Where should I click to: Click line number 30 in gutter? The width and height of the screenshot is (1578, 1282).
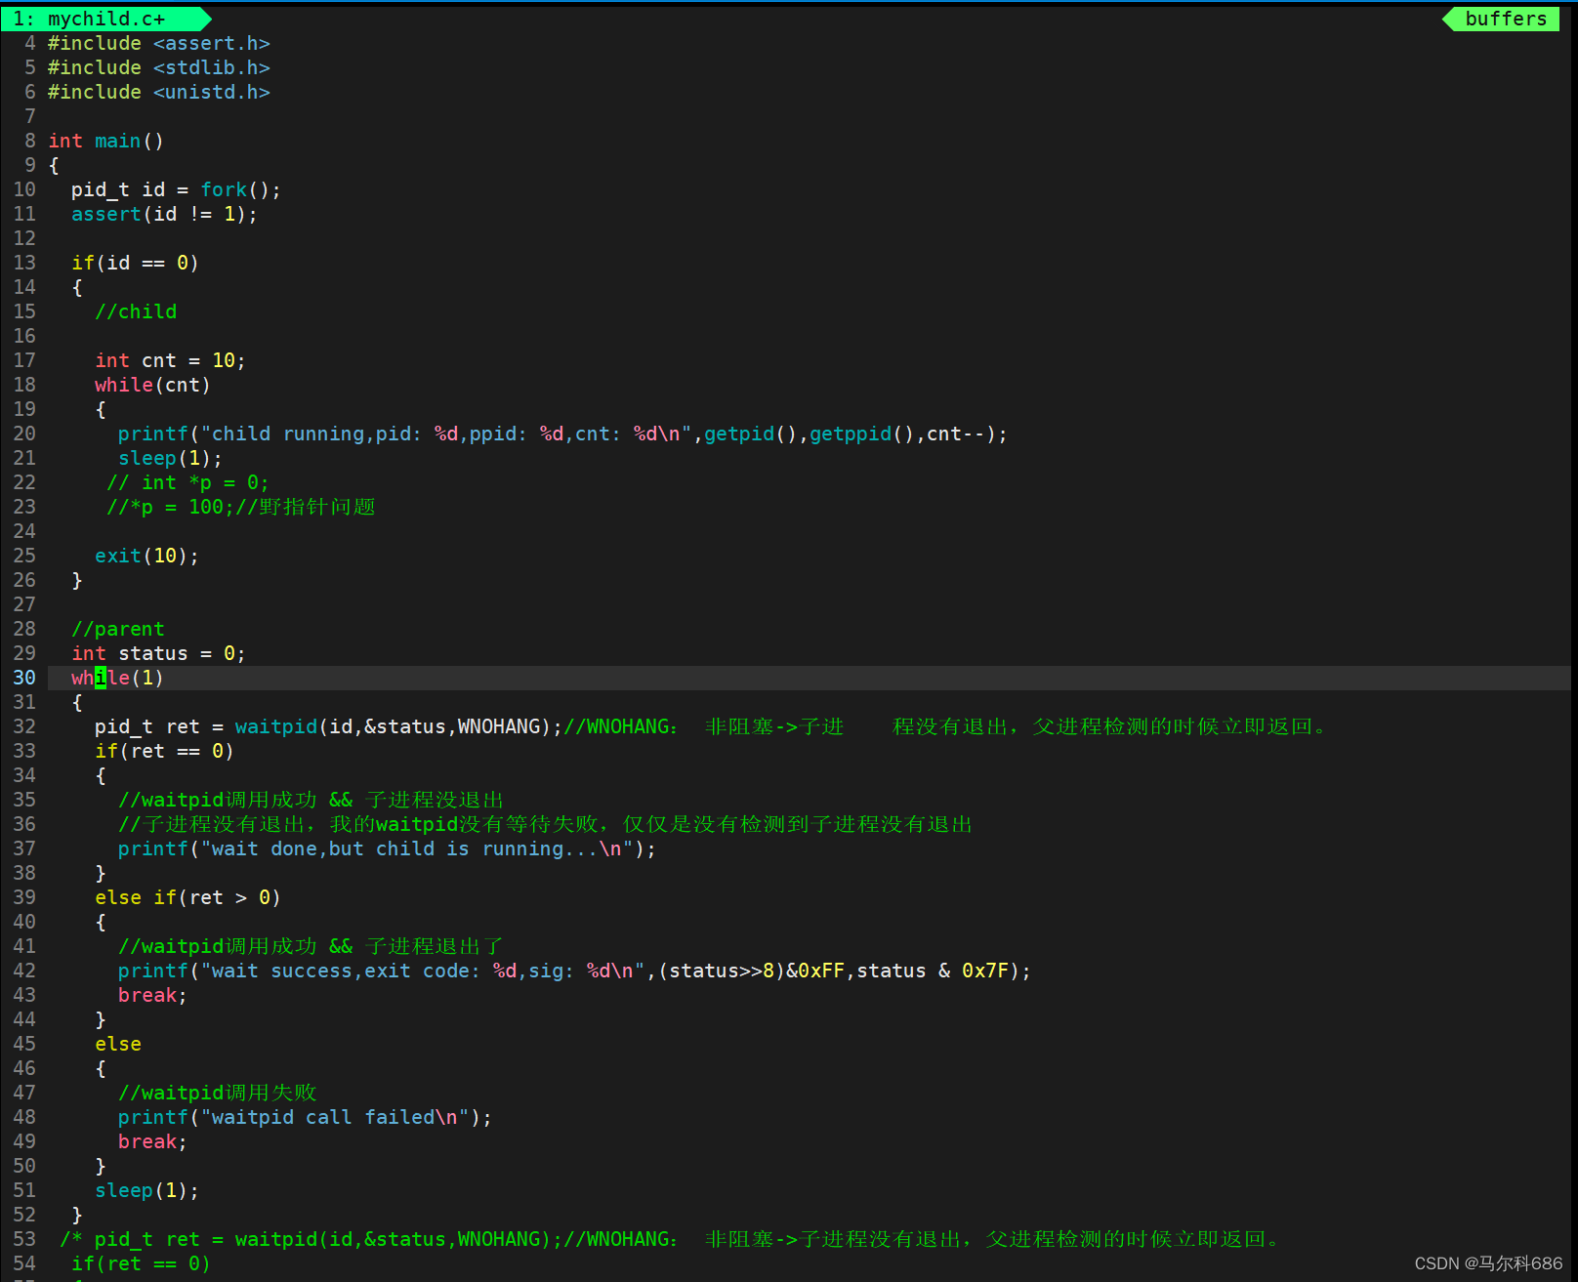coord(24,678)
